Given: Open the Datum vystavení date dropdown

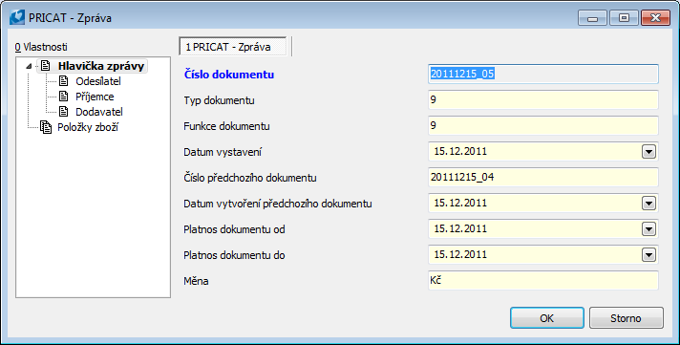Looking at the screenshot, I should click(648, 152).
